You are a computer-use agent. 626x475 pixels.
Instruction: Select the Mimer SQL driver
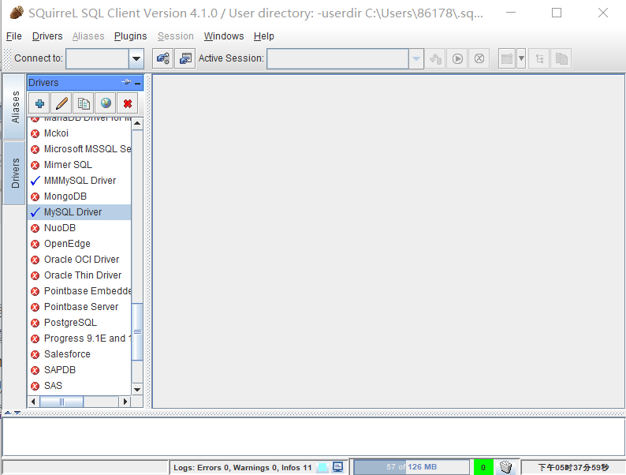(80, 165)
